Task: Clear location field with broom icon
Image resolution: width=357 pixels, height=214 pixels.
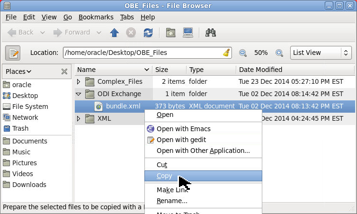Action: (x=226, y=53)
